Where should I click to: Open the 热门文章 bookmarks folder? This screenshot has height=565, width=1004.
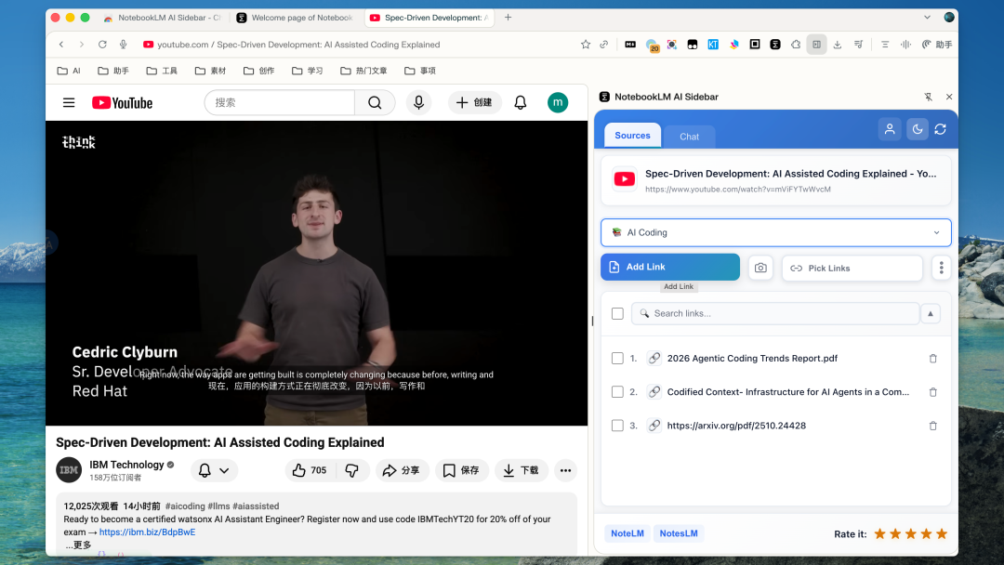click(x=363, y=71)
